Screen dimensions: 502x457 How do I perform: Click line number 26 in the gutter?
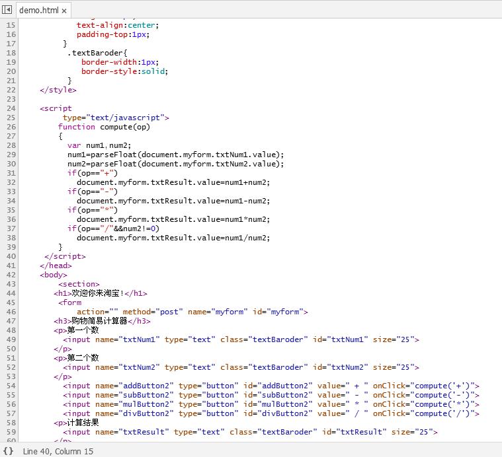(x=11, y=127)
